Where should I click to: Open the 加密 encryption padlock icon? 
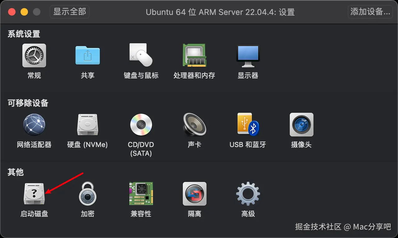(x=88, y=194)
